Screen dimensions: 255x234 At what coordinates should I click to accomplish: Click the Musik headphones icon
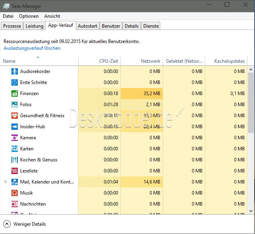15,193
